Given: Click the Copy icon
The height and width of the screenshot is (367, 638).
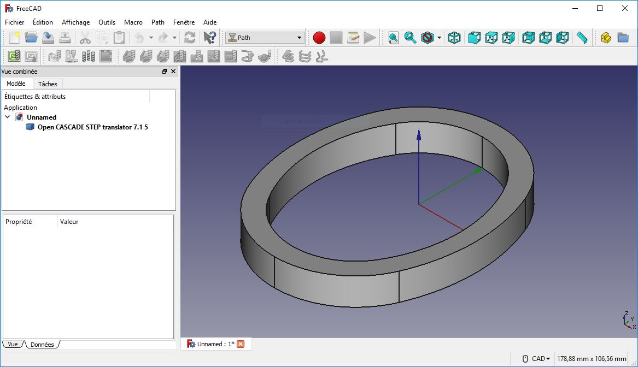Looking at the screenshot, I should pos(102,38).
